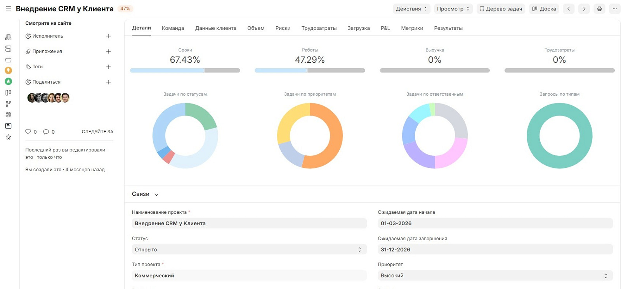Open the Действия dropdown

point(411,9)
